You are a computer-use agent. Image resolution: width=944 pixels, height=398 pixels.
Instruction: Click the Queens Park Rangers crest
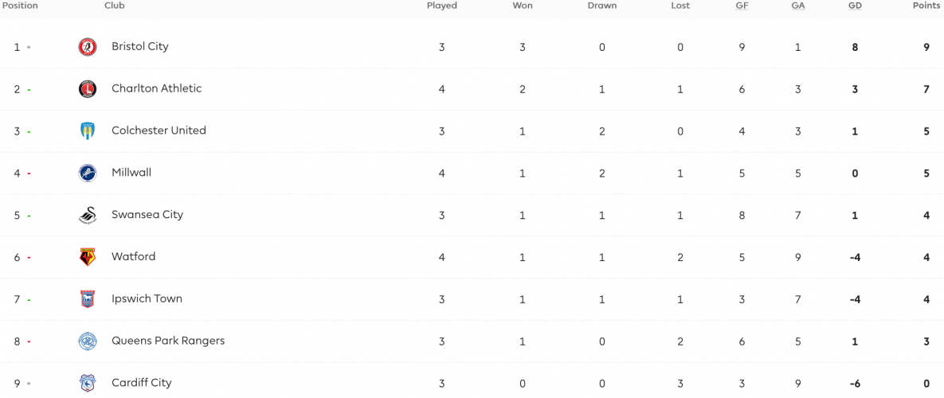click(88, 341)
